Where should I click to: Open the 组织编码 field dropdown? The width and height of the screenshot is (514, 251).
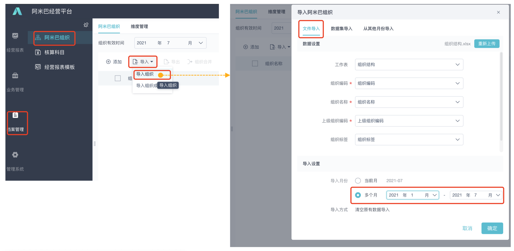[409, 83]
